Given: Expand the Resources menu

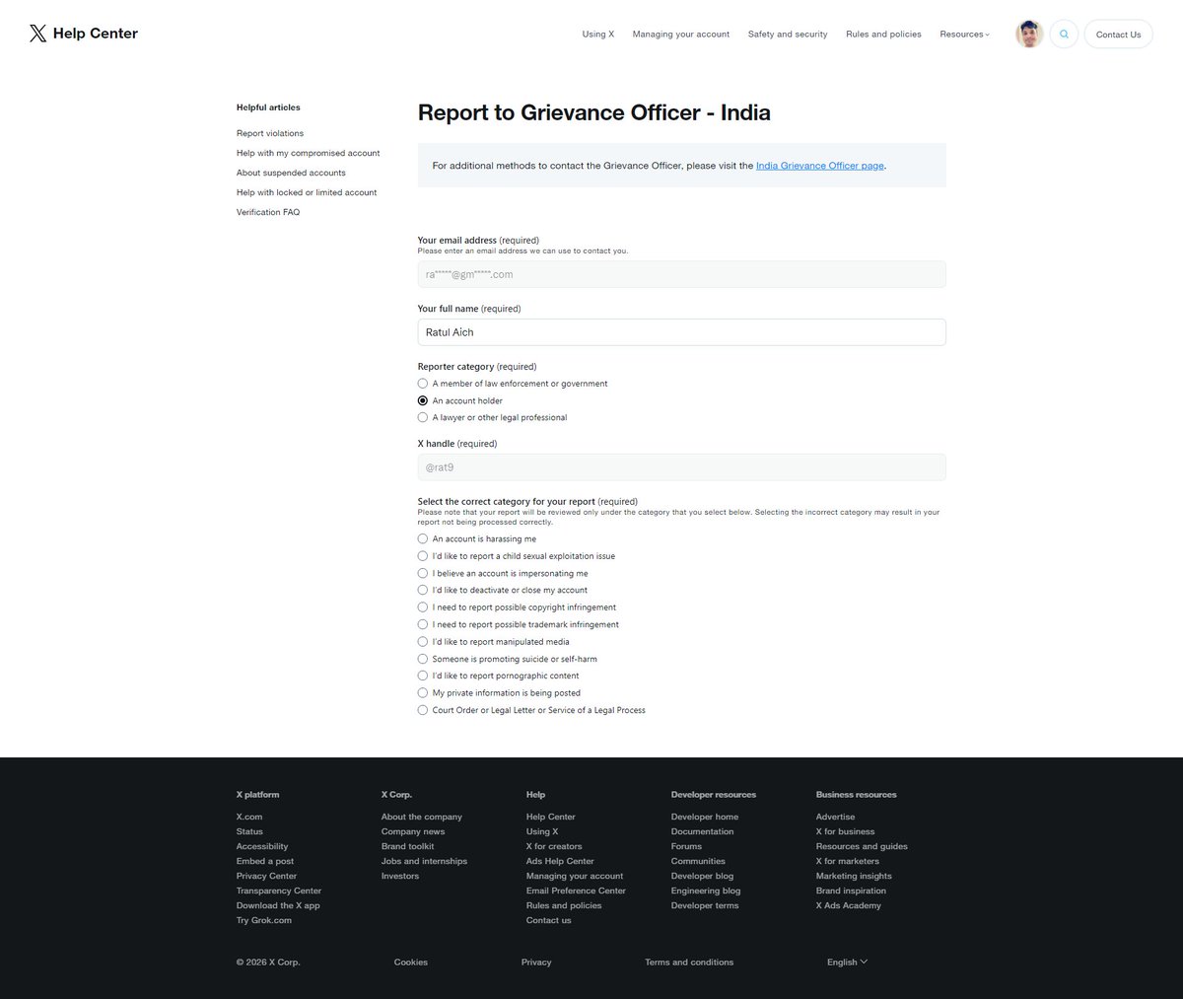Looking at the screenshot, I should coord(964,35).
